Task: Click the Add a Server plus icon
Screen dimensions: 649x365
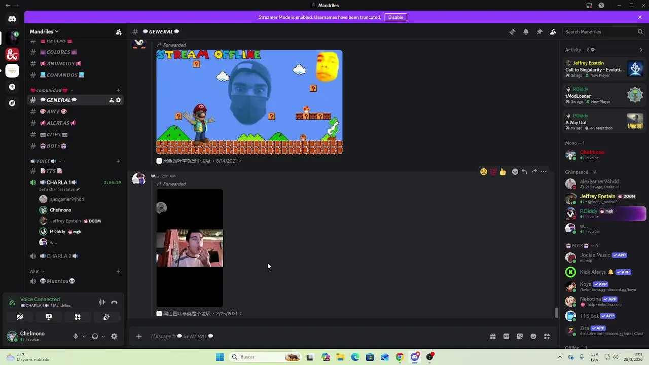Action: pyautogui.click(x=12, y=87)
